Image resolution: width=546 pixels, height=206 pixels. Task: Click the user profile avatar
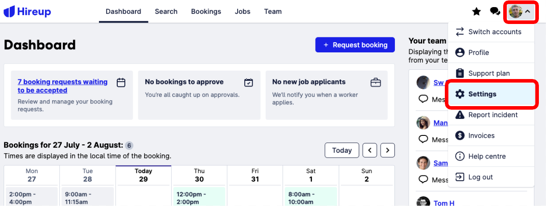[x=516, y=12]
